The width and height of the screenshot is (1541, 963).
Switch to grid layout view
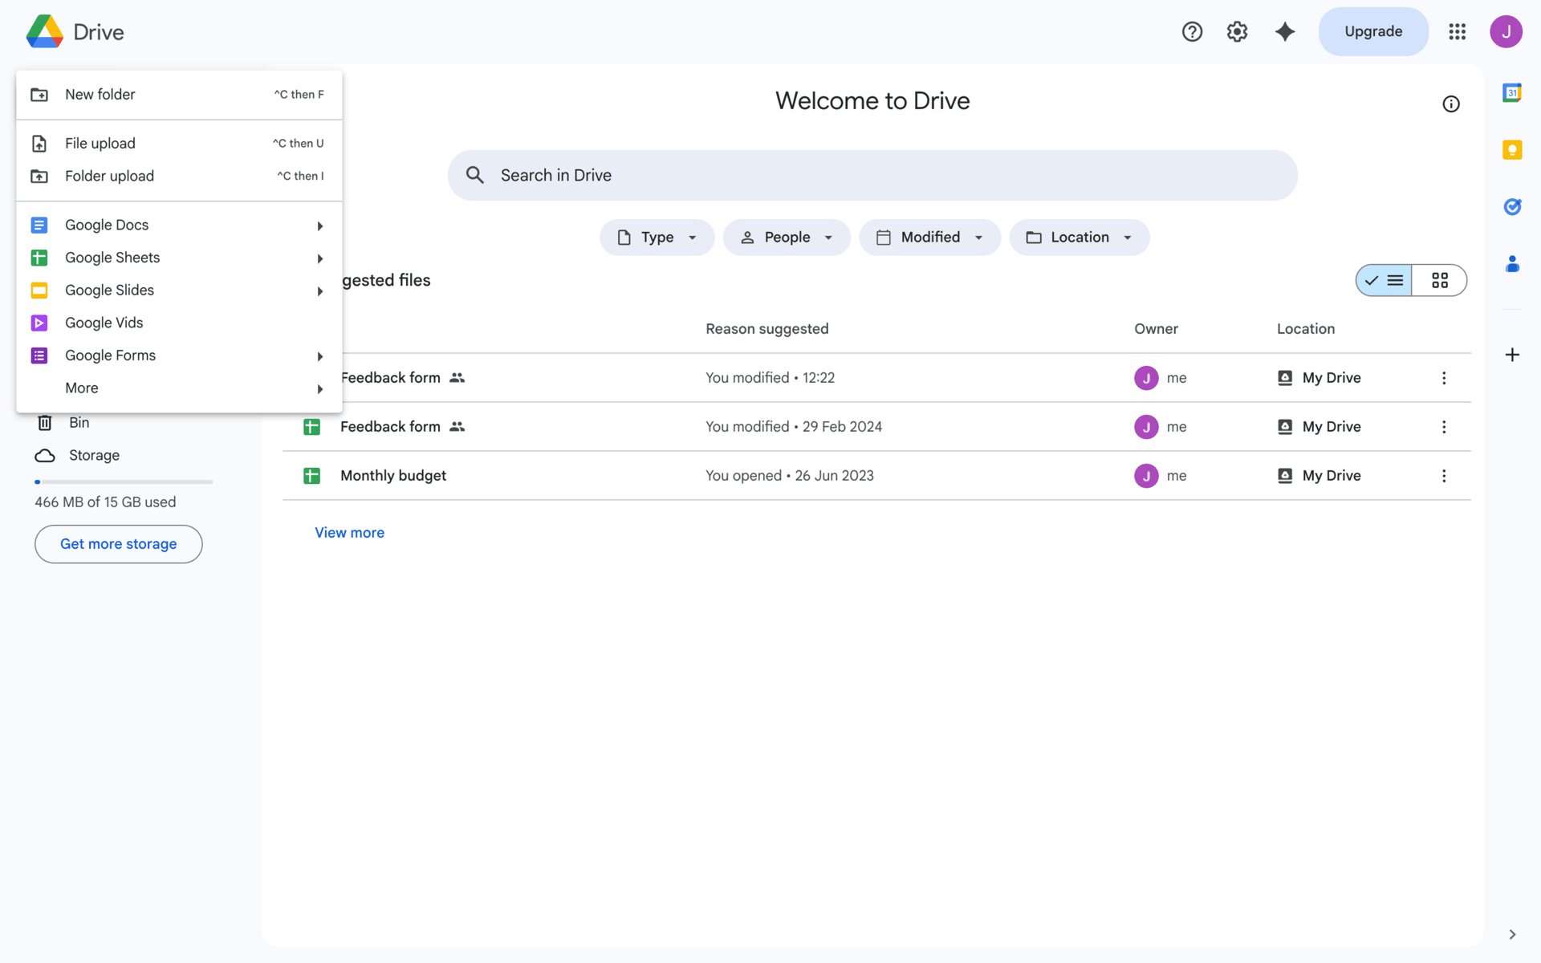(x=1440, y=280)
